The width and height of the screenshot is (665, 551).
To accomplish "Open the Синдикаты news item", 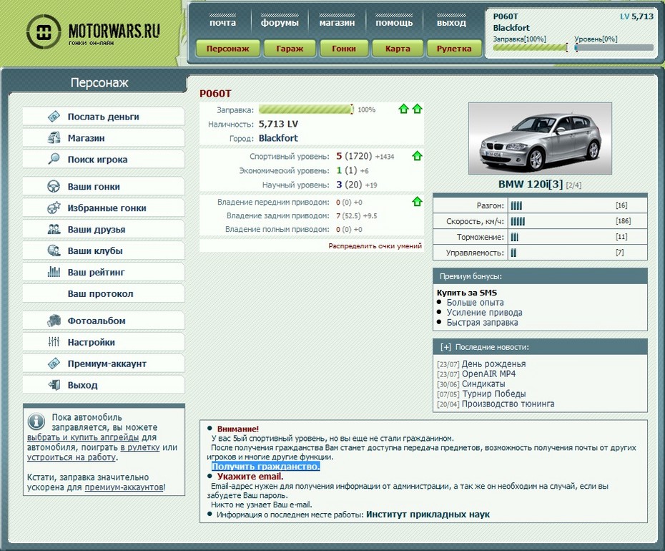I will point(483,384).
